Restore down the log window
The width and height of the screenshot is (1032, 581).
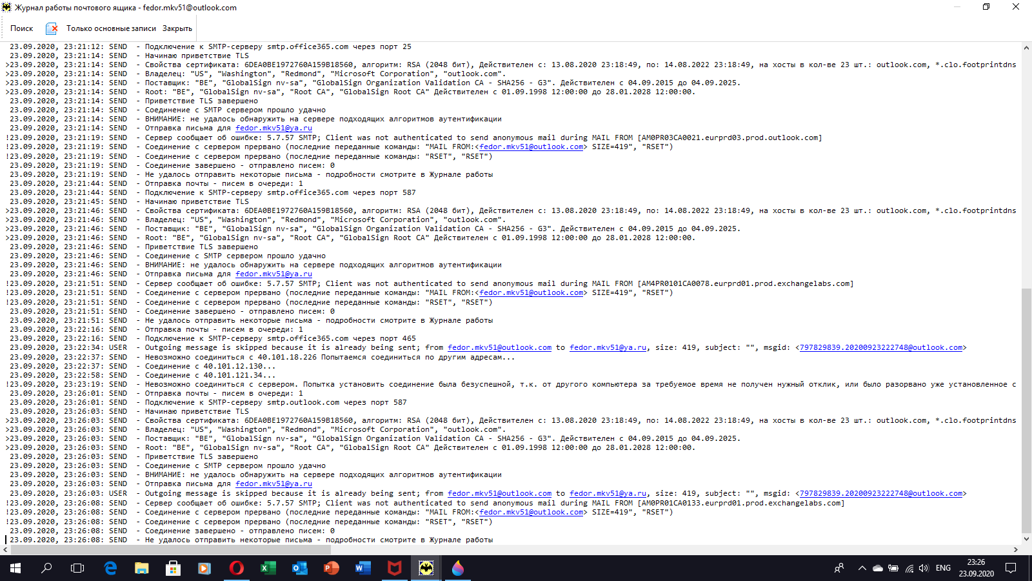[x=986, y=7]
